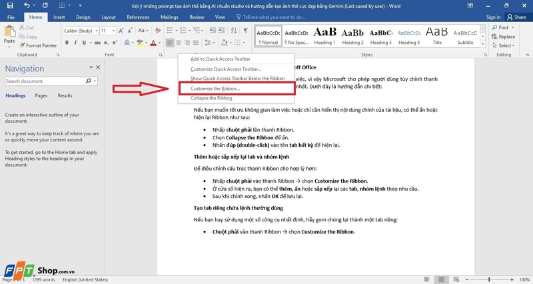Switch to the Review tab
533x284 pixels.
pos(197,17)
